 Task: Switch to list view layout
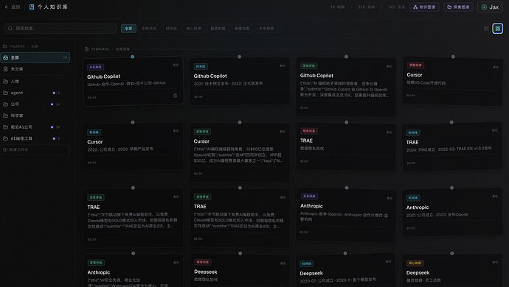[486, 29]
